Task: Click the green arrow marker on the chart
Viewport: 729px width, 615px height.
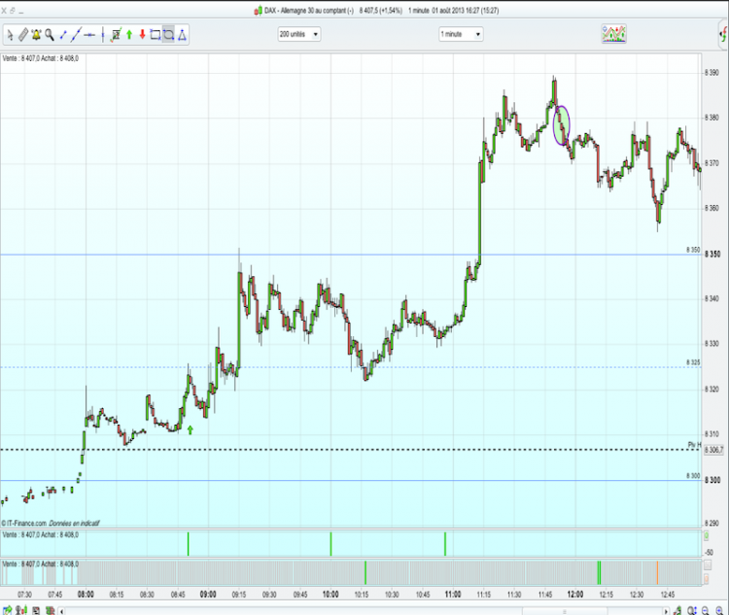Action: 190,430
